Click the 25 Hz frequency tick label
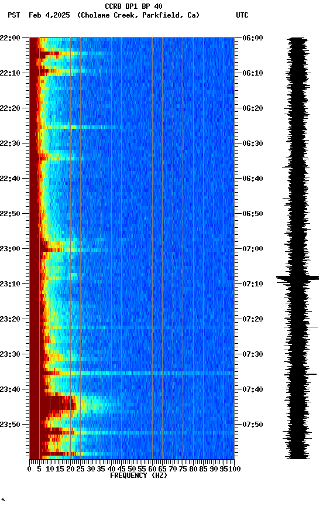Viewport: 323px width, 506px height. click(80, 470)
